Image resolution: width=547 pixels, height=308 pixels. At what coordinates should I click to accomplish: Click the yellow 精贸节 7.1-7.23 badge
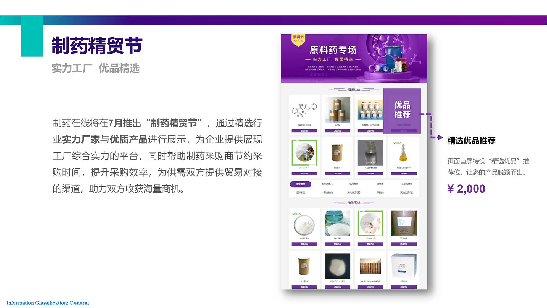[x=298, y=40]
